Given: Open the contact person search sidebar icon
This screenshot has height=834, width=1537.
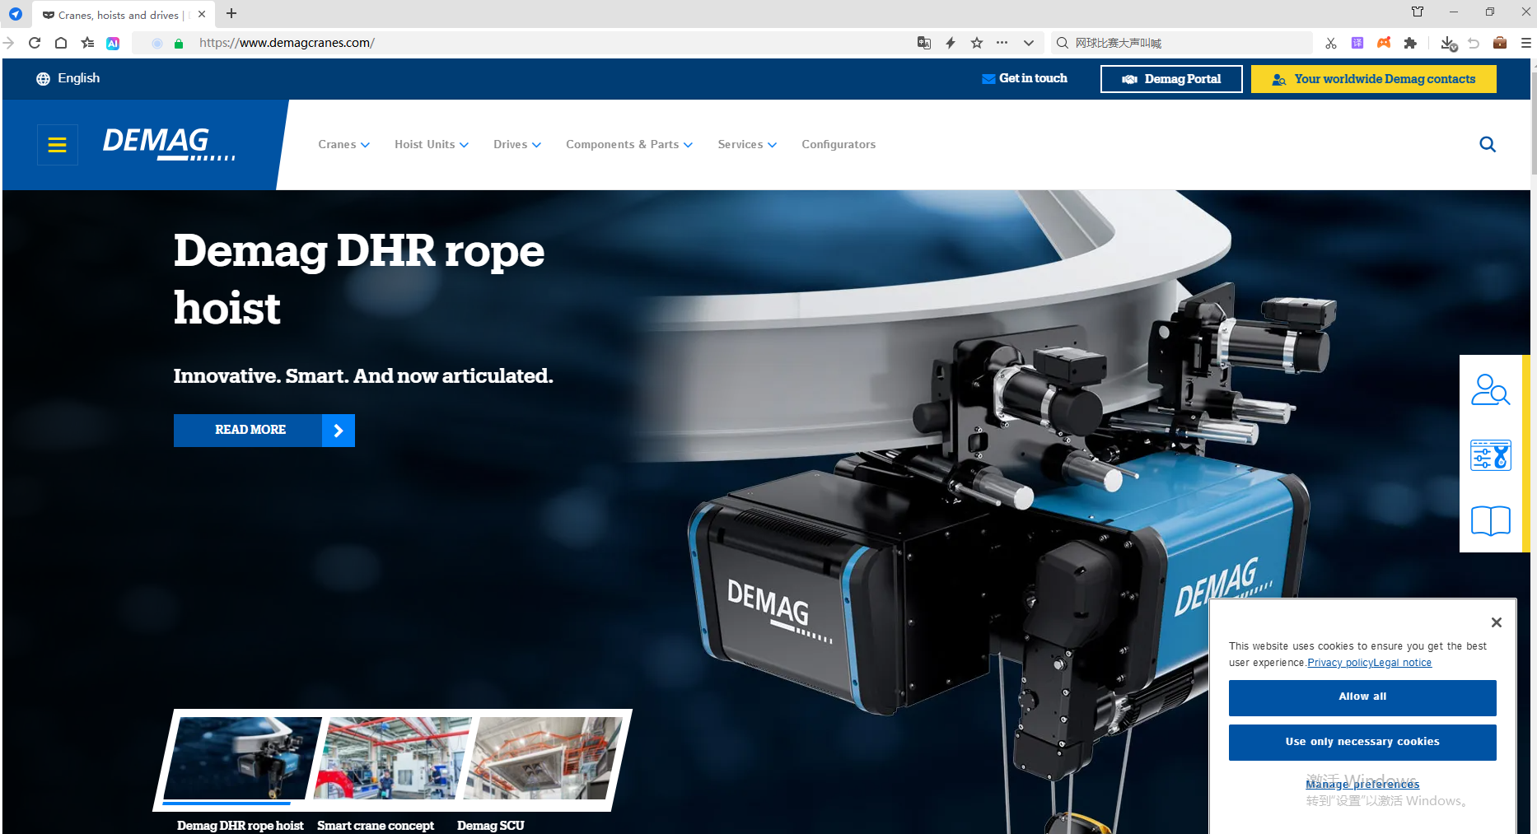Looking at the screenshot, I should [x=1490, y=390].
